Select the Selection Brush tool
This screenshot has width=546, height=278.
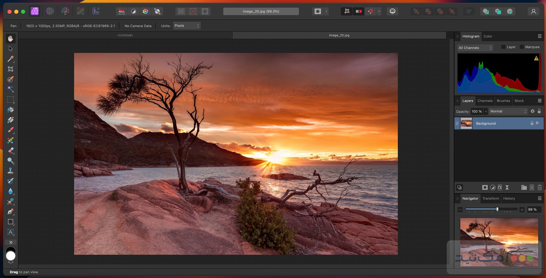[x=11, y=79]
